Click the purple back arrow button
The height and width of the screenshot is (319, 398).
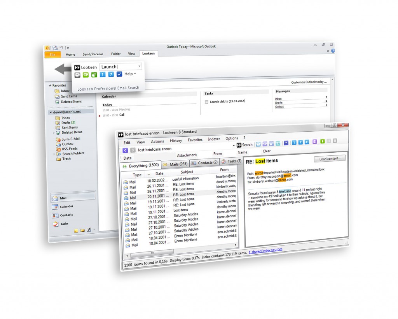tap(125, 150)
